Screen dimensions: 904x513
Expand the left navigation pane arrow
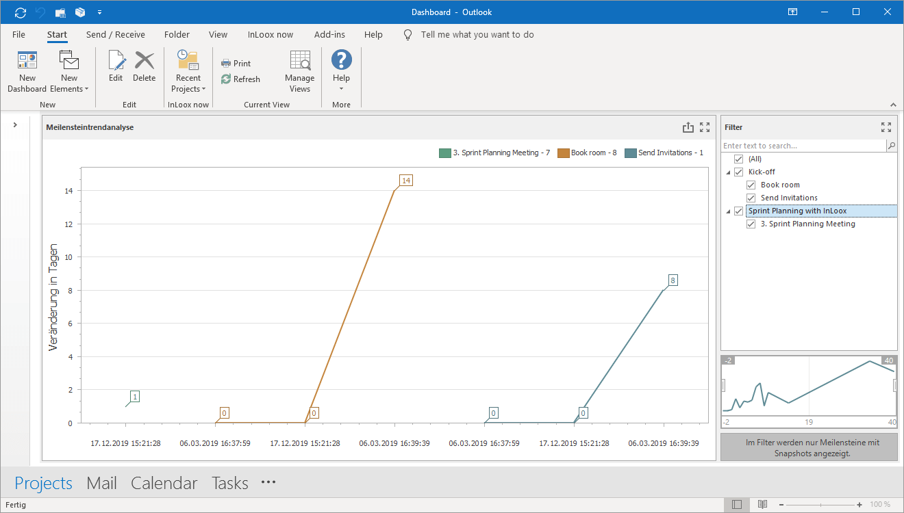click(15, 124)
